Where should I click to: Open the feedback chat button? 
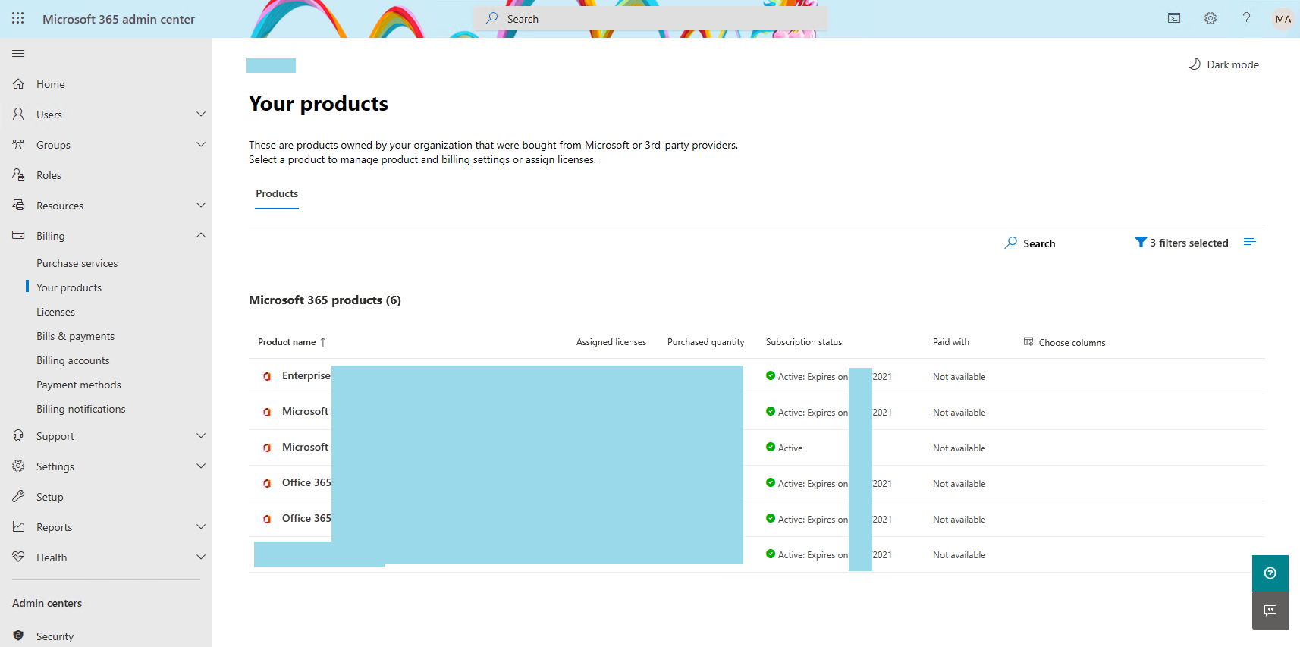[x=1270, y=611]
